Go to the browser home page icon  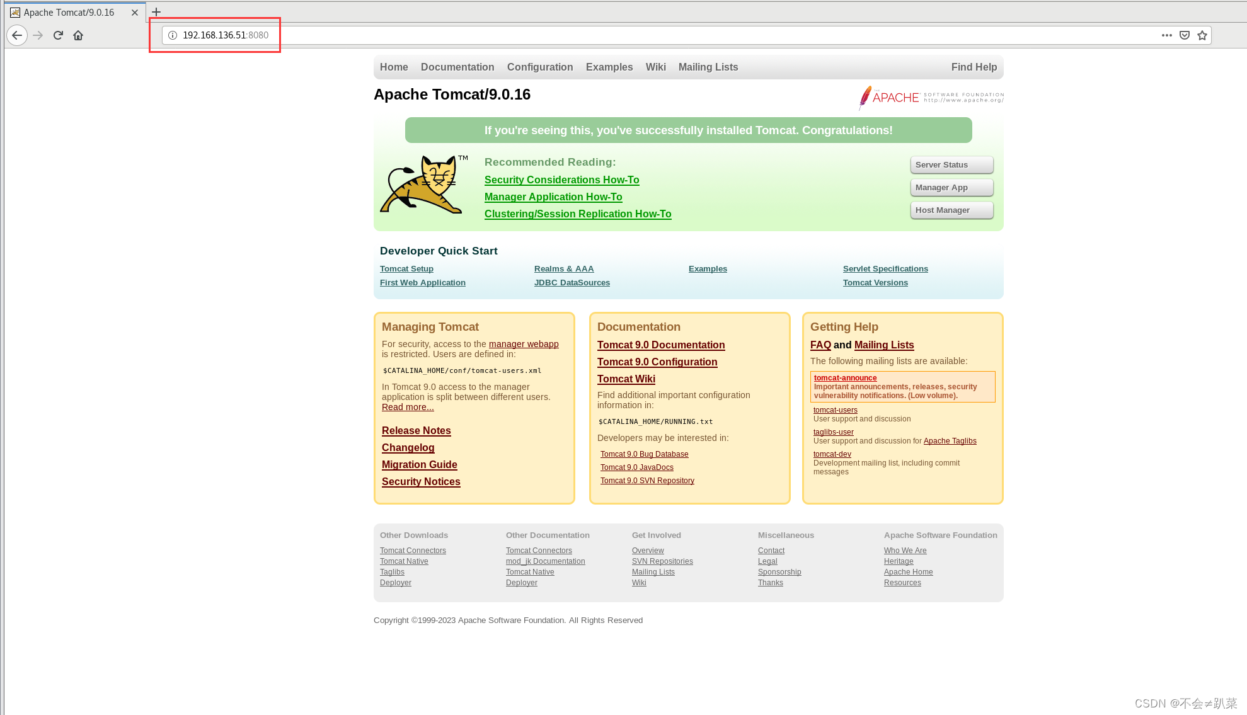[x=78, y=35]
